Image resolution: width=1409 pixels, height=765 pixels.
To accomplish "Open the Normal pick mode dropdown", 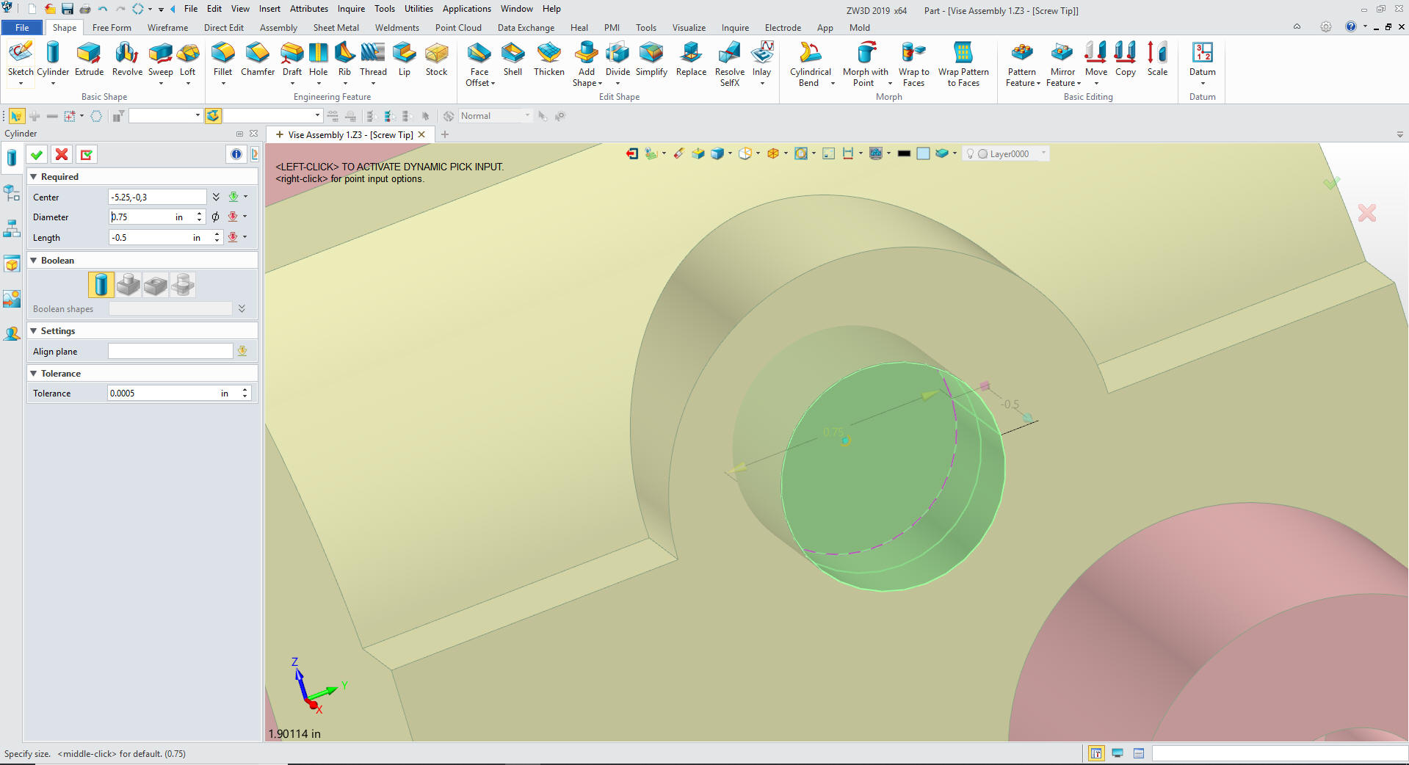I will pos(527,116).
